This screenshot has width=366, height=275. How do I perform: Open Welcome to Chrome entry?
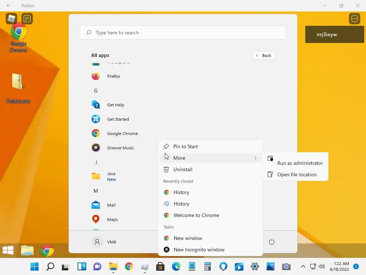(x=210, y=215)
